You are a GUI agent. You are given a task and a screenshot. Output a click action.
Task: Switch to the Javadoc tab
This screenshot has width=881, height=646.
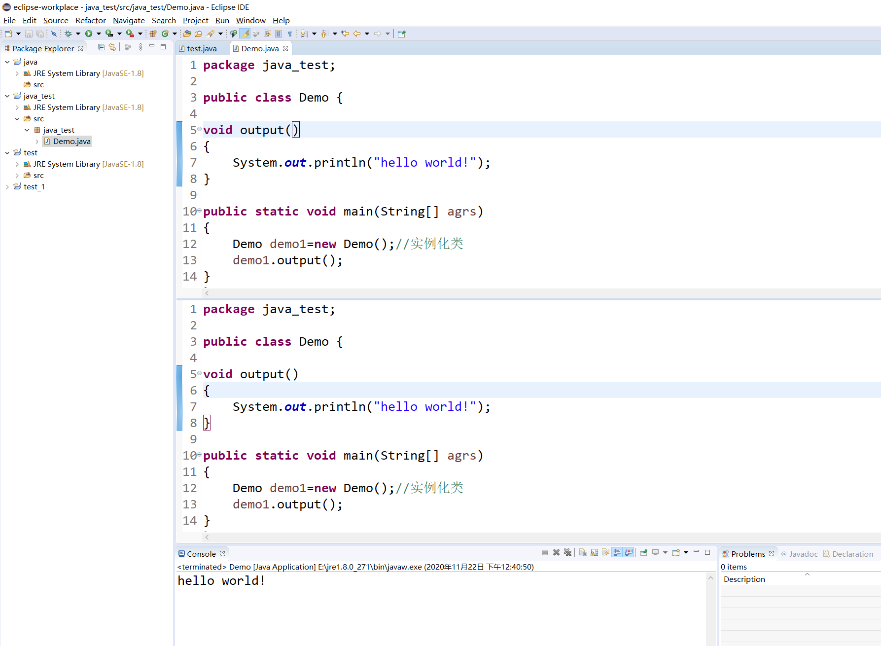(x=799, y=554)
